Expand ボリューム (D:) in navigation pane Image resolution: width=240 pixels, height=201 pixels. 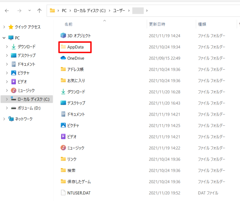click(x=7, y=108)
